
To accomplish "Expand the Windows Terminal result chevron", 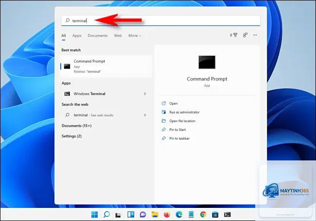I will point(145,94).
